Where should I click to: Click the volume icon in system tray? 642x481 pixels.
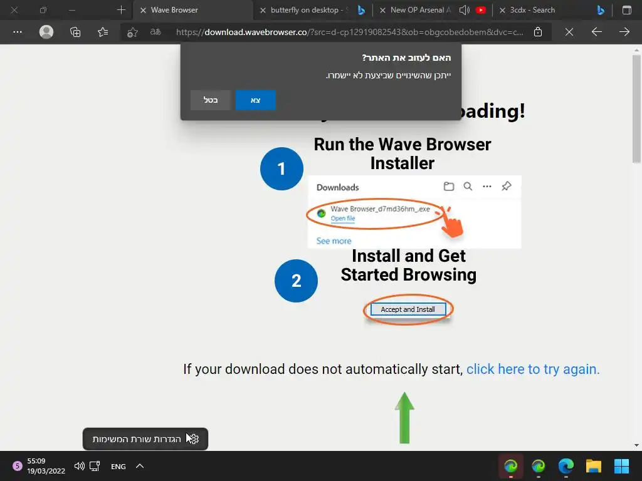coord(80,466)
